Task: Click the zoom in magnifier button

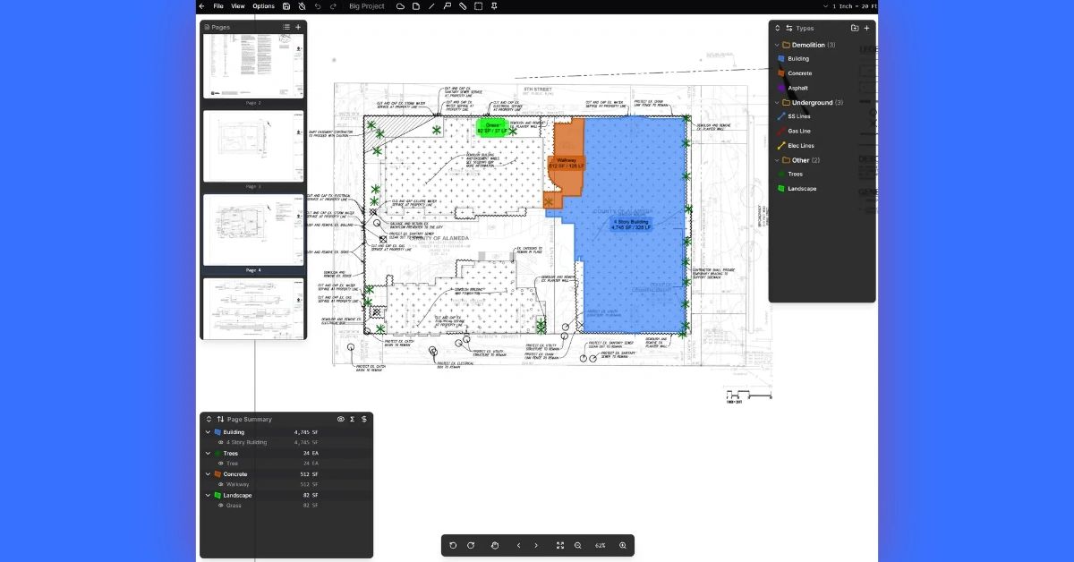Action: point(624,545)
